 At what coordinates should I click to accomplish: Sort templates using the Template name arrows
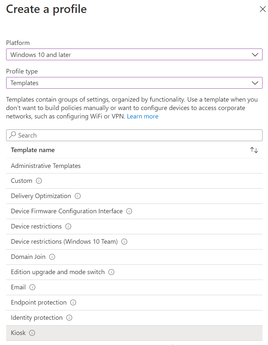(x=254, y=150)
